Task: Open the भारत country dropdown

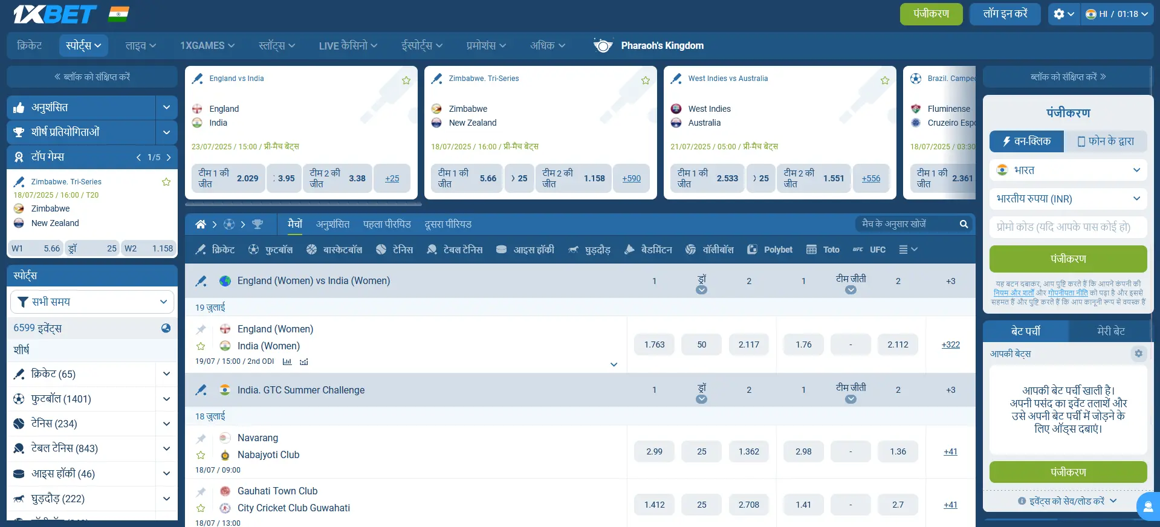Action: coord(1068,170)
